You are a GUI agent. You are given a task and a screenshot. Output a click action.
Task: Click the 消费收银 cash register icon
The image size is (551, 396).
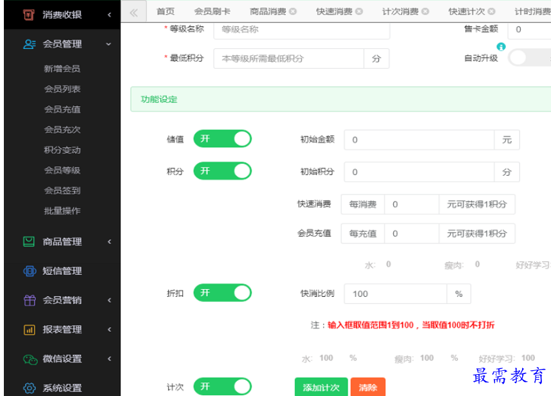point(29,14)
